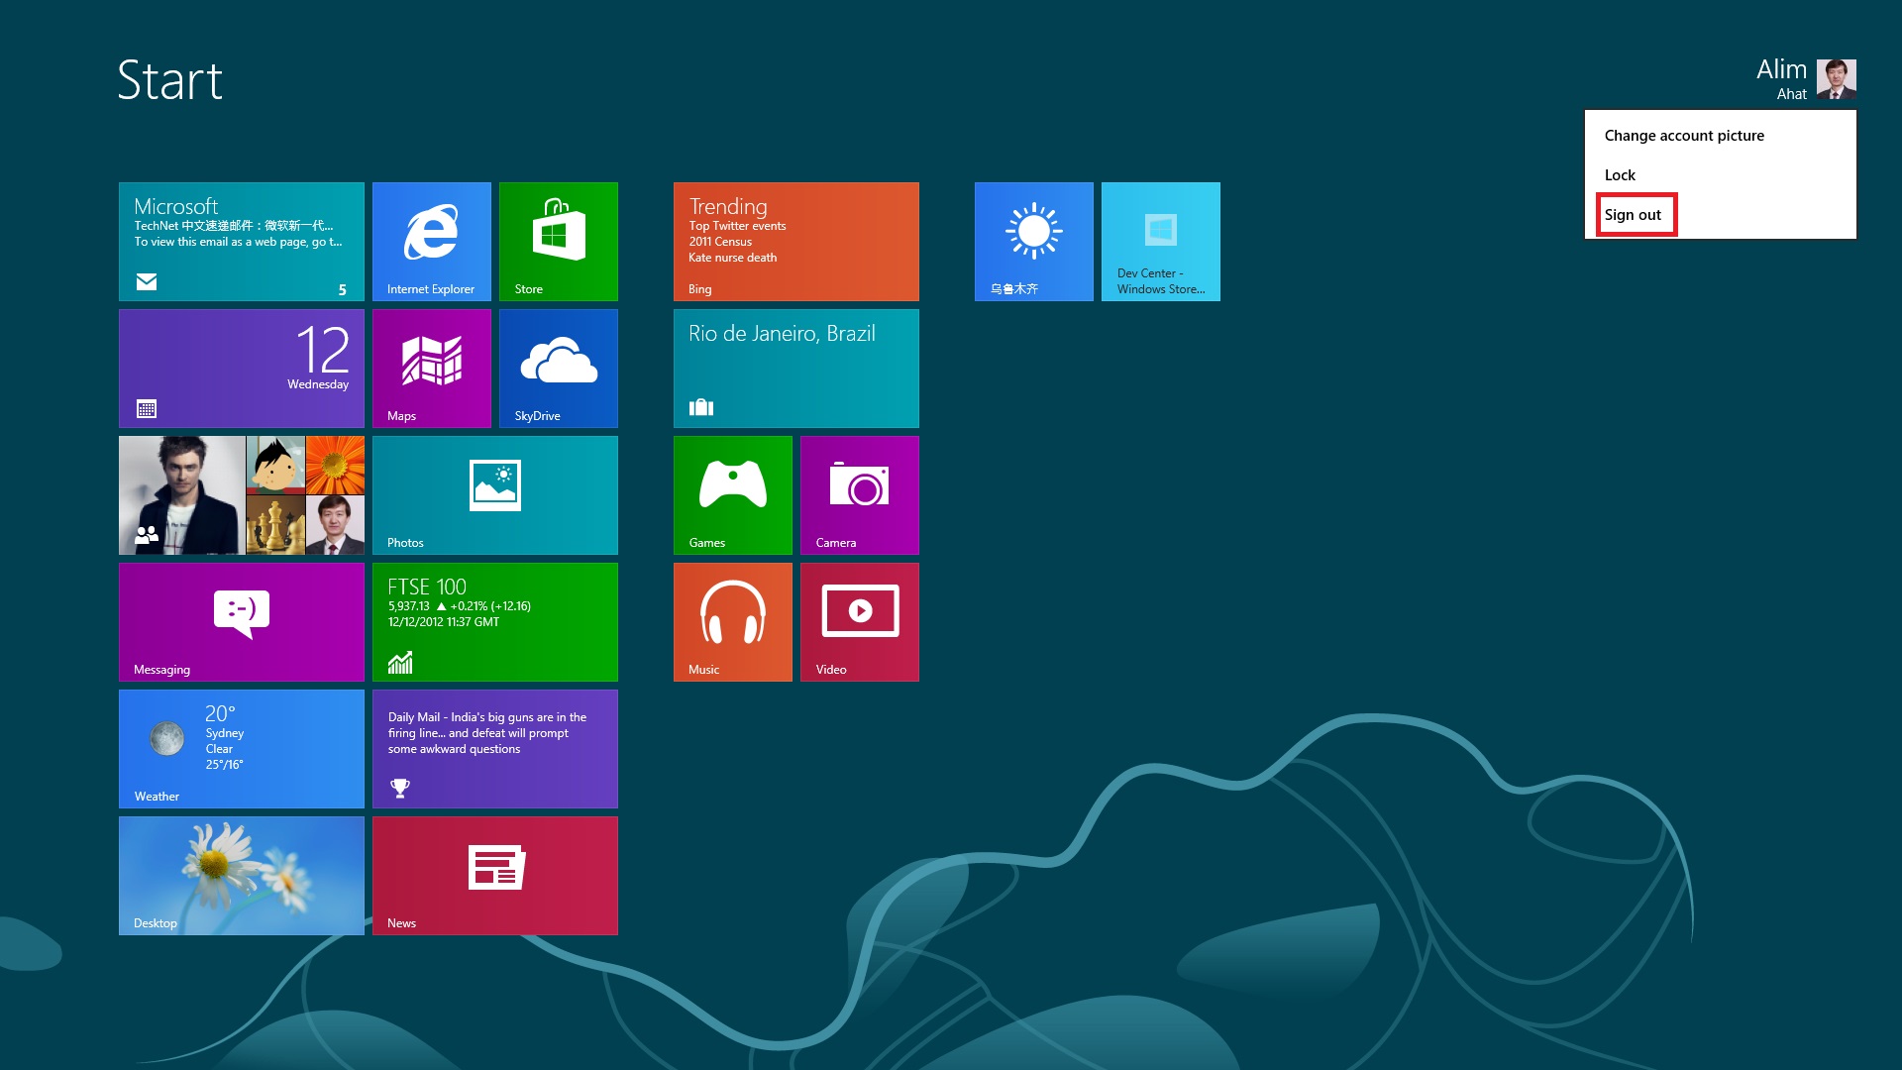Image resolution: width=1902 pixels, height=1070 pixels.
Task: Open the People tile with photos
Action: pos(241,494)
